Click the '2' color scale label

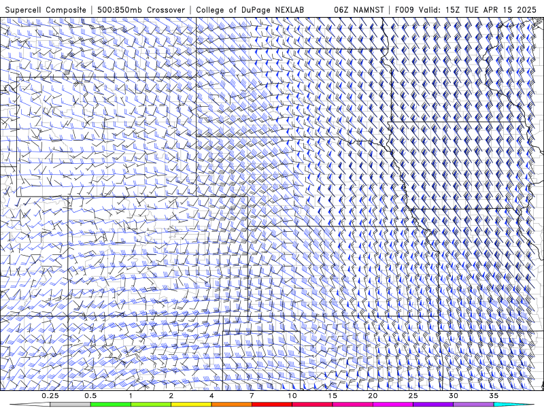click(171, 396)
